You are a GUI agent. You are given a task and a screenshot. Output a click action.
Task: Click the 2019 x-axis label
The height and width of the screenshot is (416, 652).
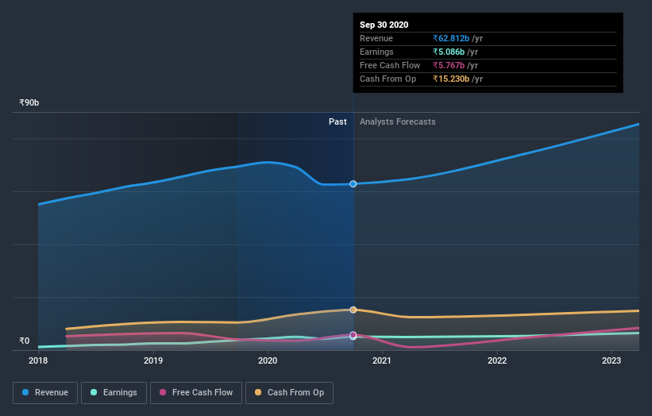[x=153, y=360]
